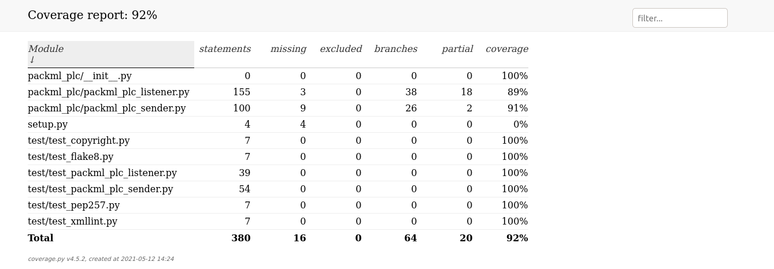774x269 pixels.
Task: Sort table by statements column
Action: (225, 49)
